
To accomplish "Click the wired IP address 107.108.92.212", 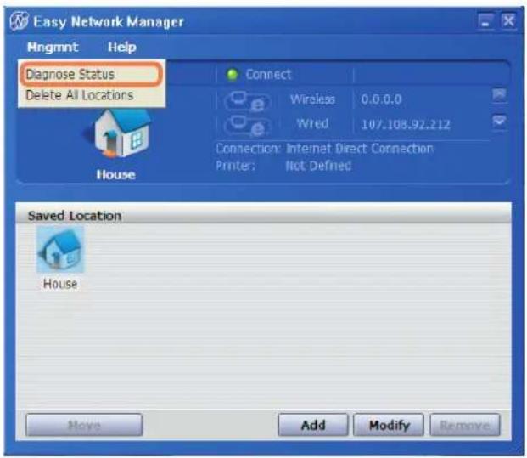I will point(406,125).
